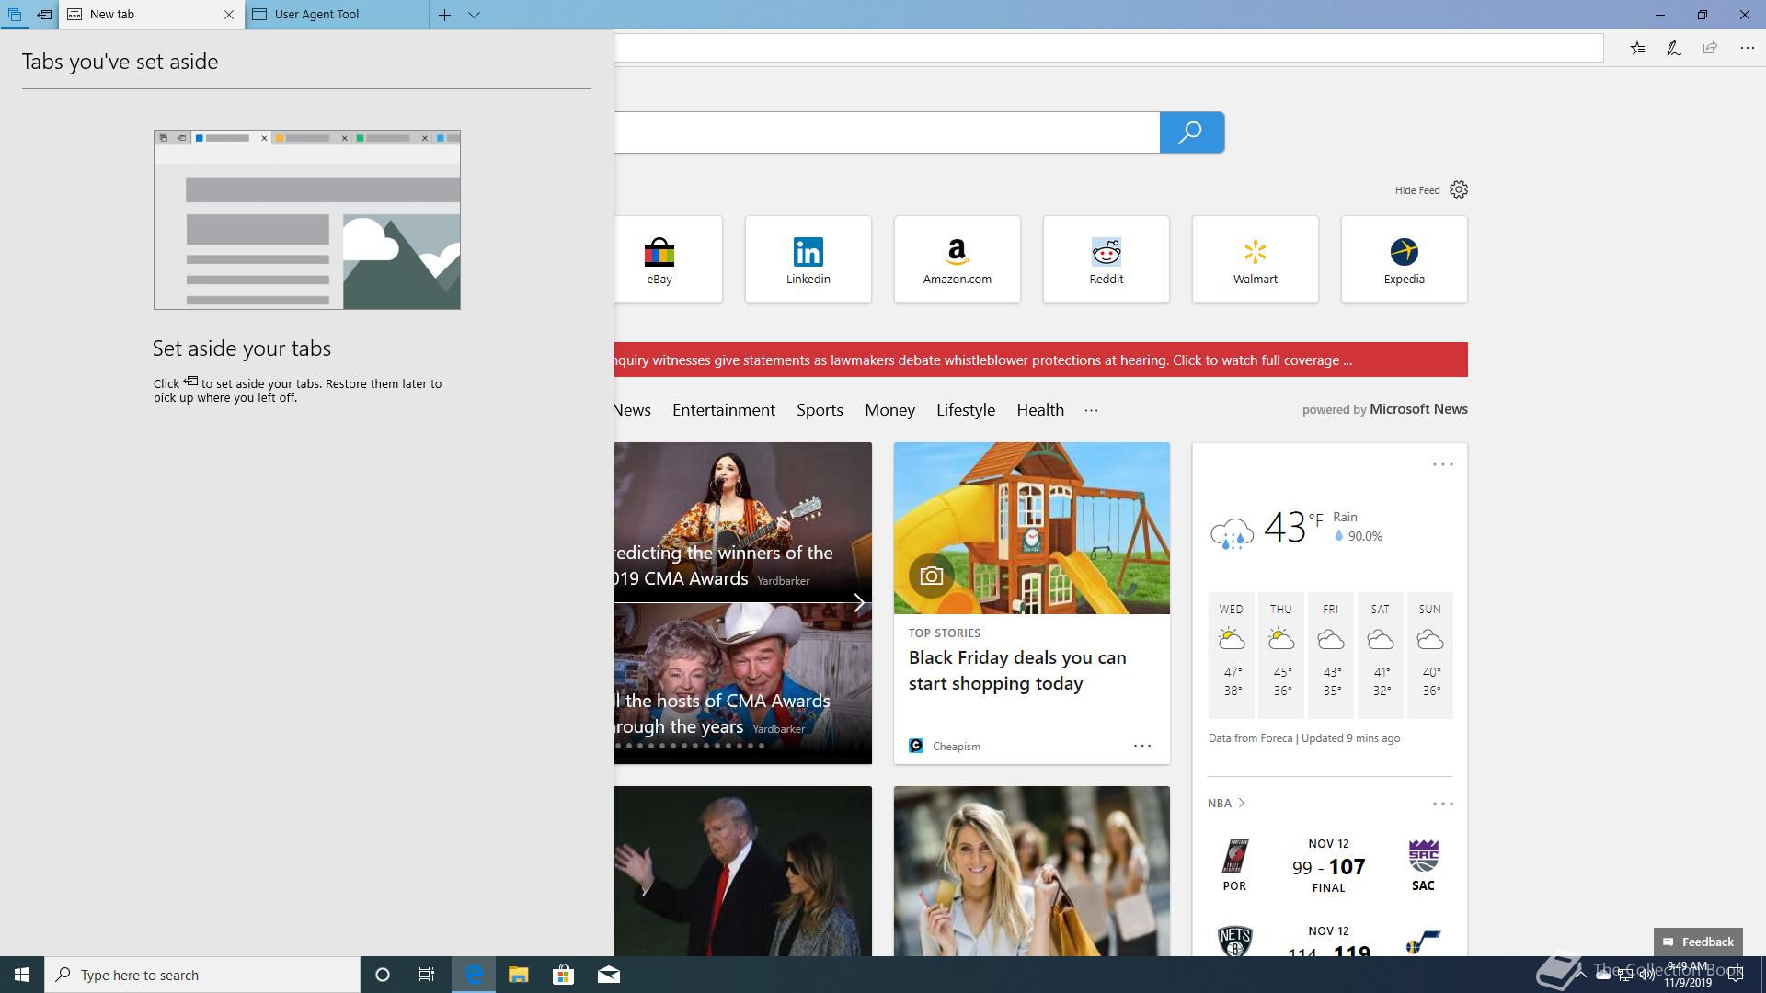Switch to the User Agent Tool tab
This screenshot has width=1766, height=993.
337,15
